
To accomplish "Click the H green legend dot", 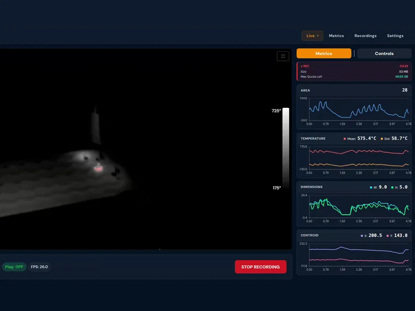I will 392,187.
